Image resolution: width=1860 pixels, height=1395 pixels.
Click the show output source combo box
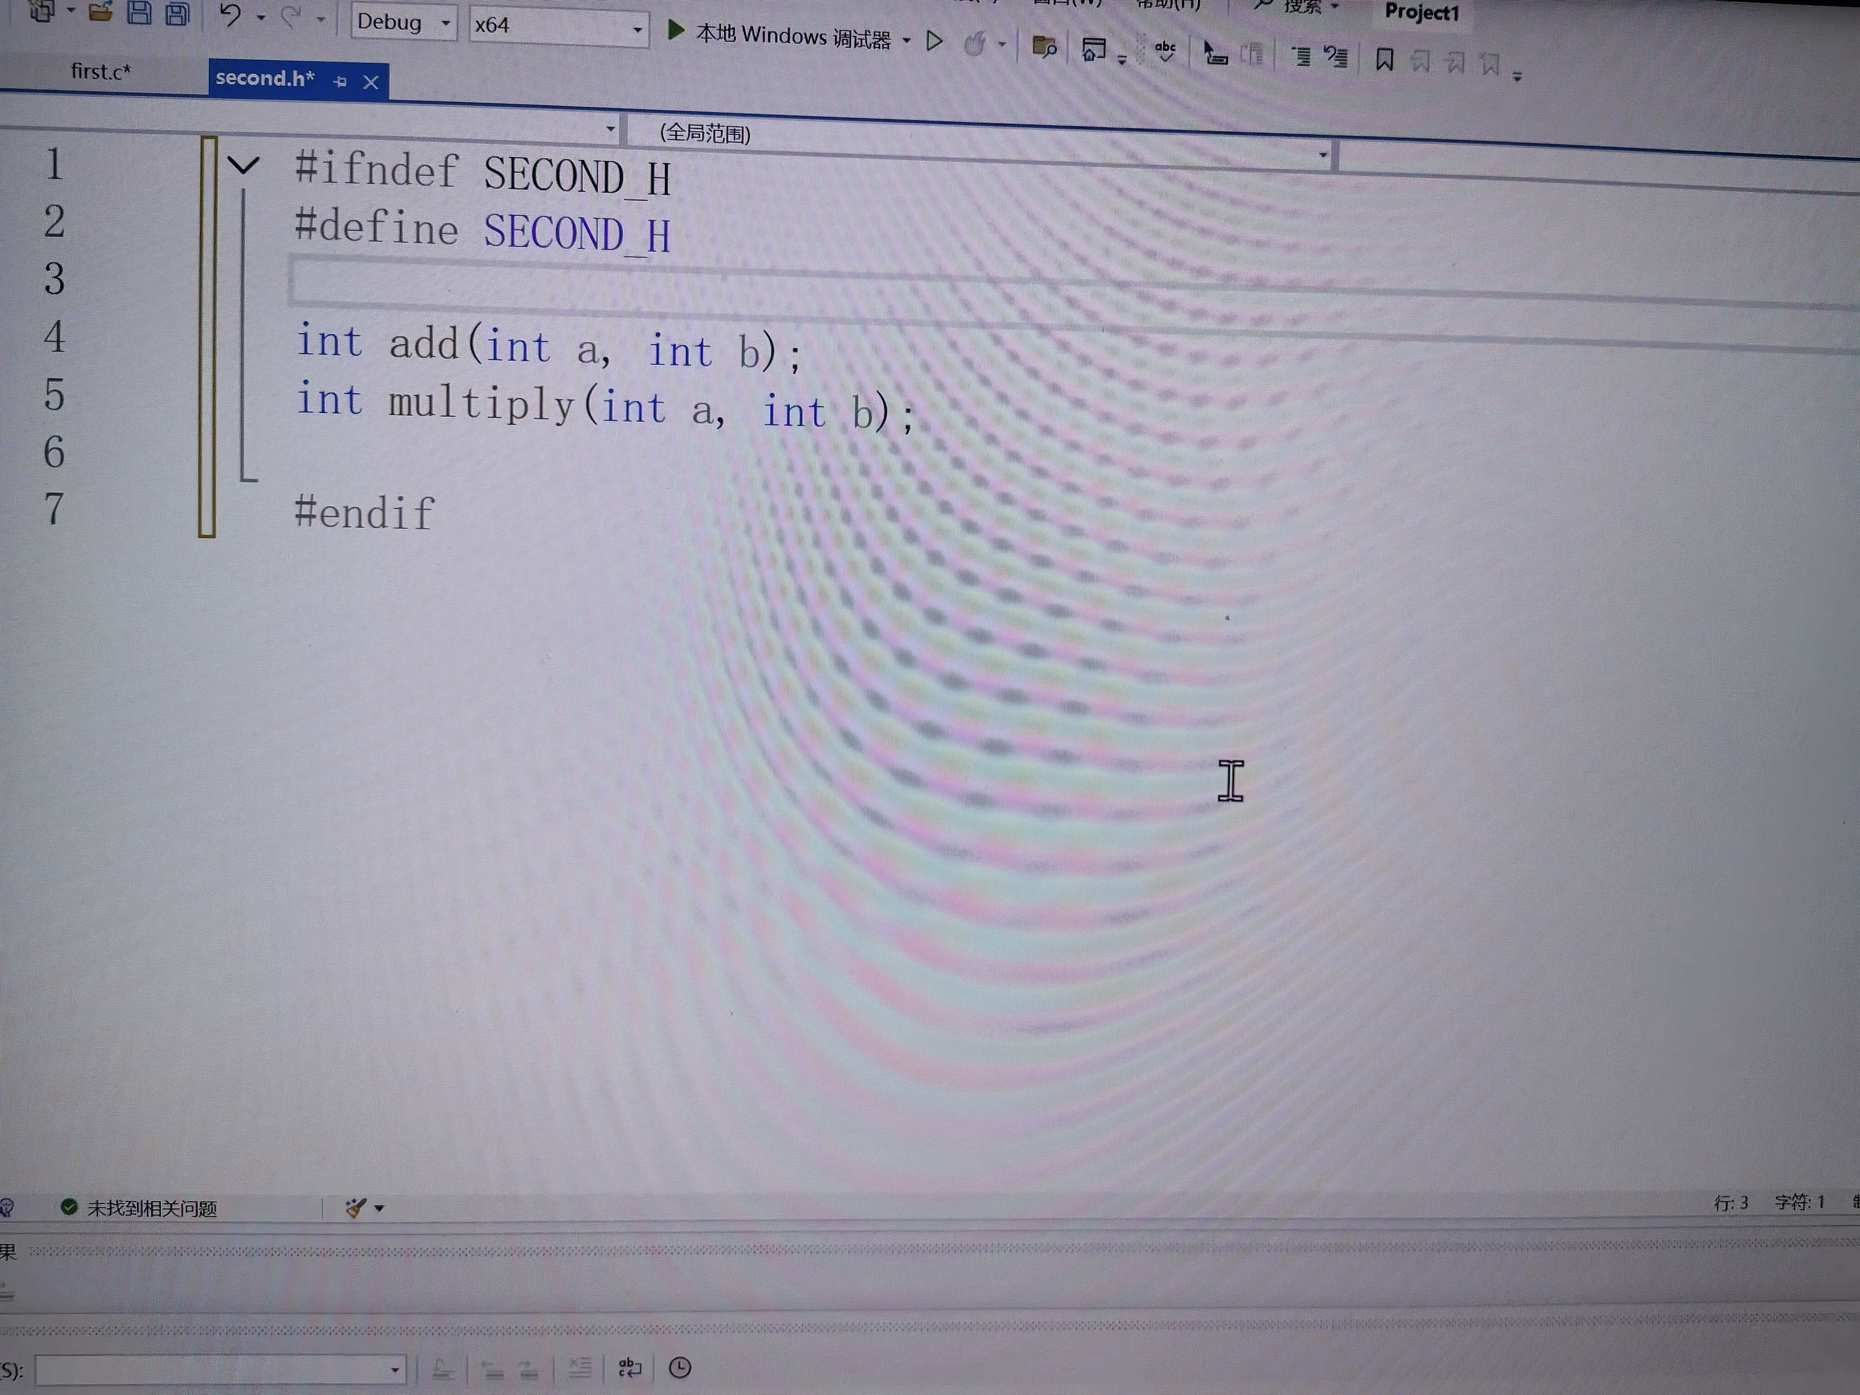coord(220,1370)
